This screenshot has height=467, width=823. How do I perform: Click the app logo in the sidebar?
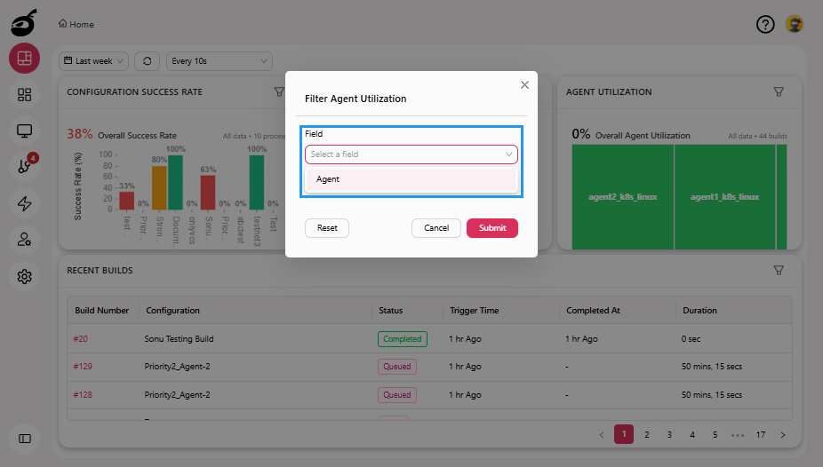(x=25, y=22)
